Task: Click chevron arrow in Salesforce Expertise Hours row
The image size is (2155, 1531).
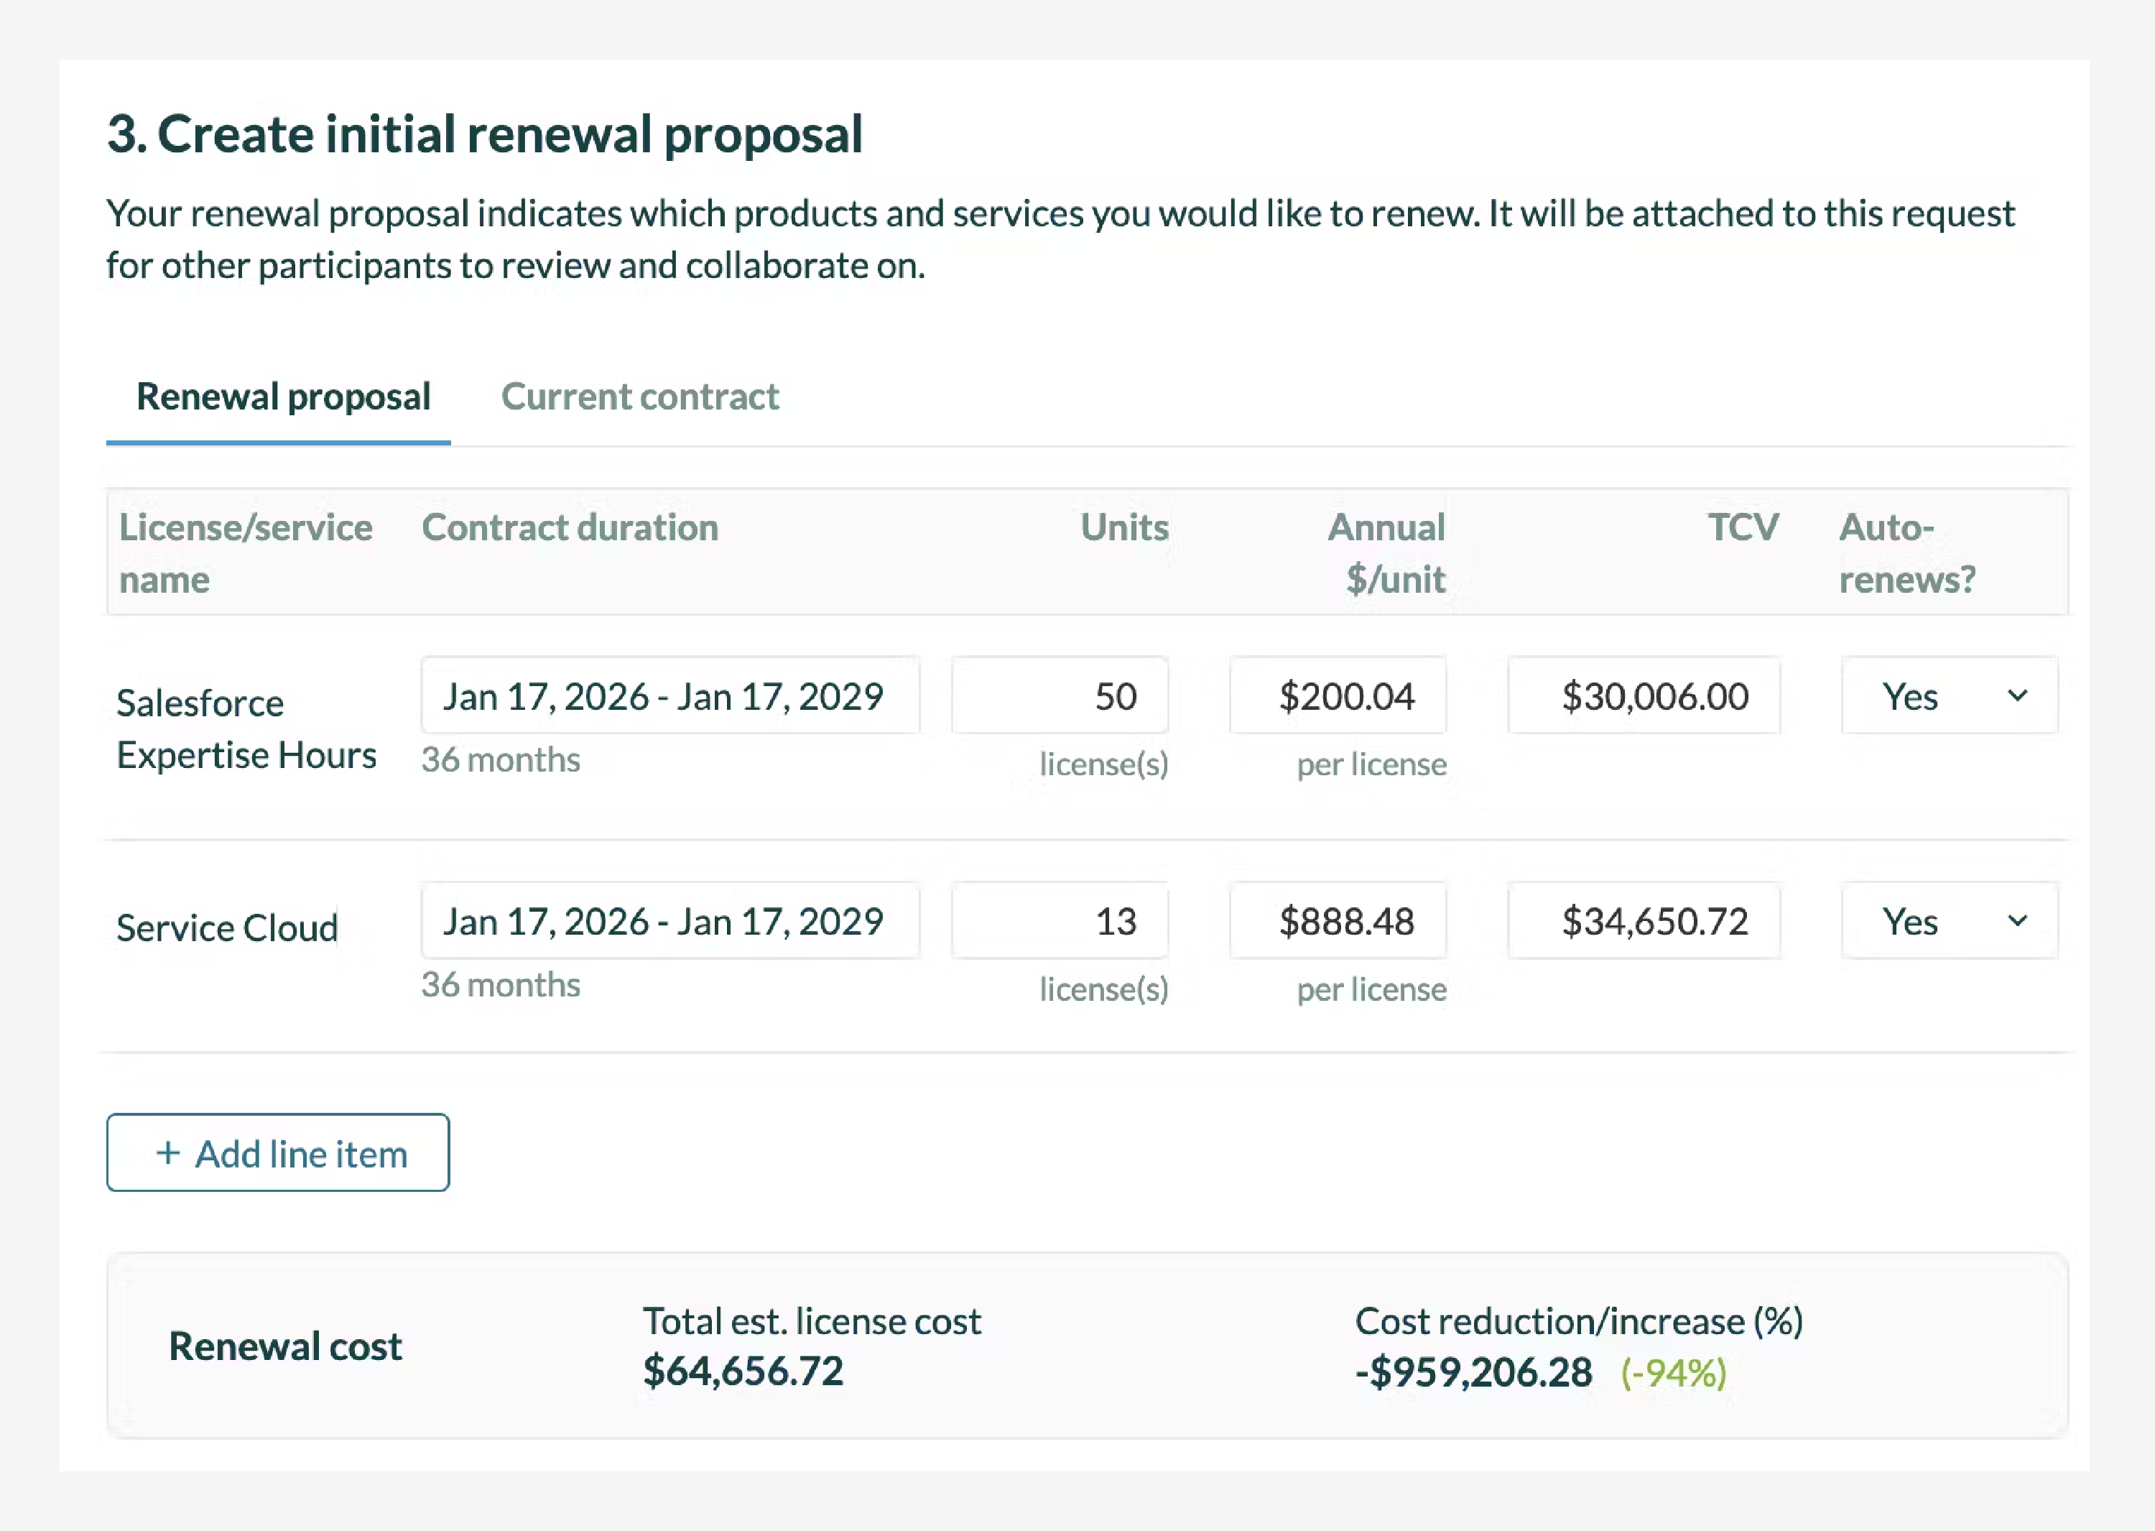Action: 2016,697
